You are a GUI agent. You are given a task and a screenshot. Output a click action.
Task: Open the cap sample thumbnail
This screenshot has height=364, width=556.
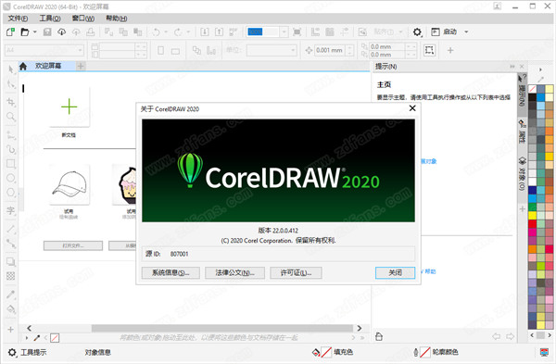click(x=69, y=184)
